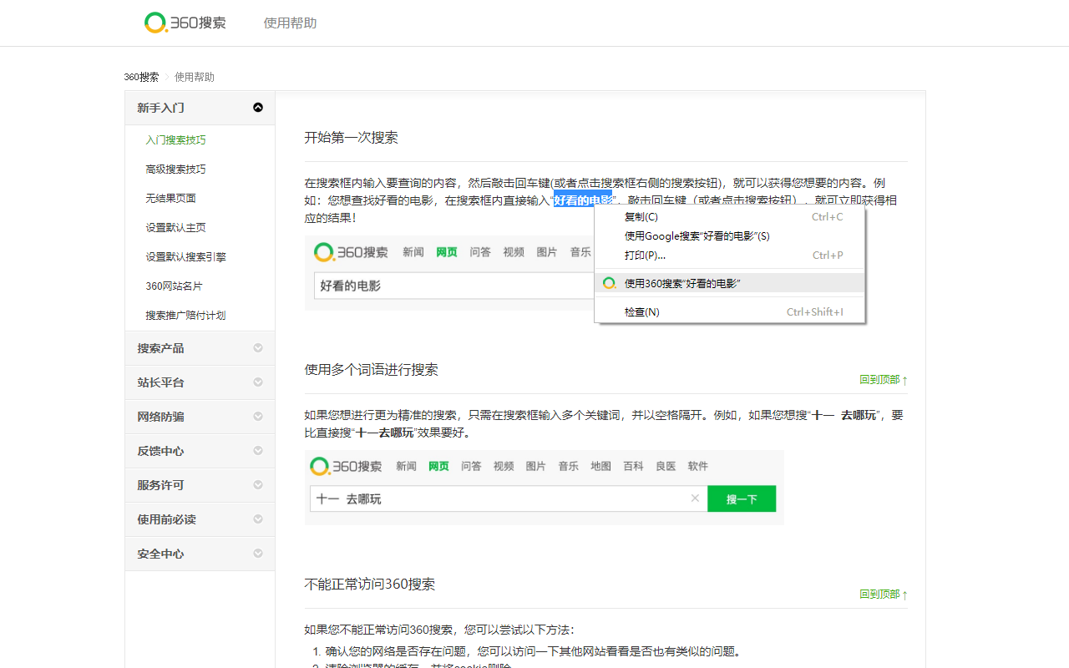Choose 检查(N) in context menu
Viewport: 1069px width, 668px height.
(x=729, y=312)
